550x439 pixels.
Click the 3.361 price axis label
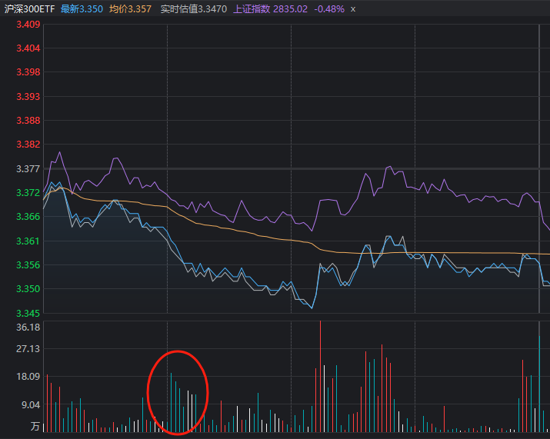[x=28, y=241]
